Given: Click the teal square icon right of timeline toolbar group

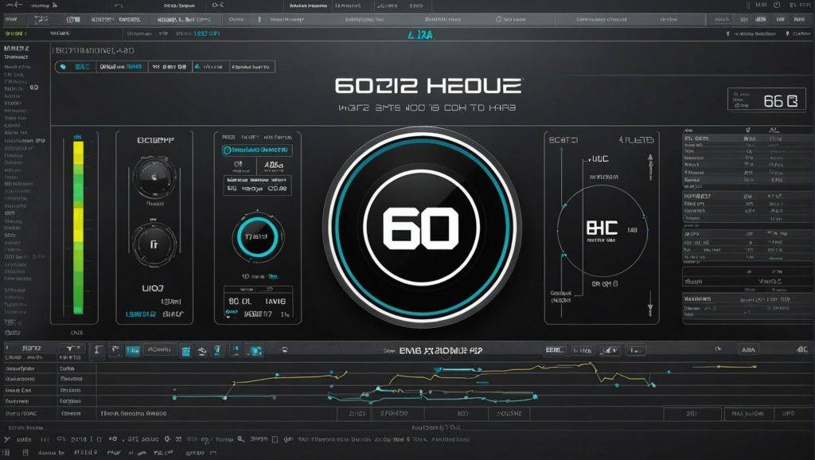Looking at the screenshot, I should click(x=256, y=349).
